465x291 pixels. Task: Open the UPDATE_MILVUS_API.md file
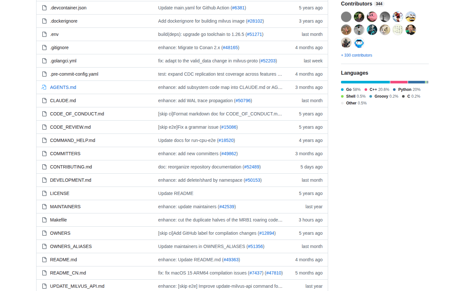pos(77,286)
